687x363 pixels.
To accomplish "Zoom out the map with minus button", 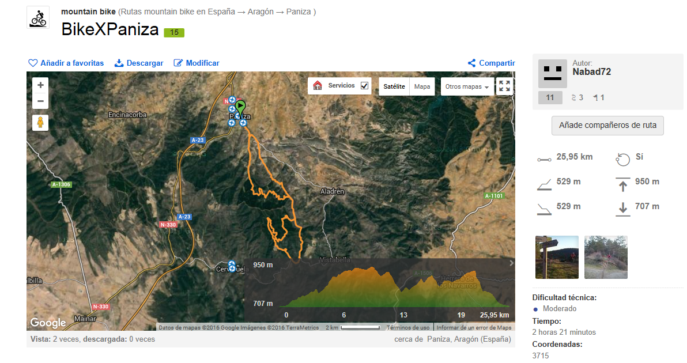I will pos(40,101).
